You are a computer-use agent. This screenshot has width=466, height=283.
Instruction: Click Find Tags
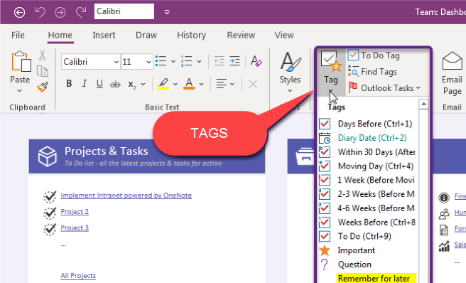372,72
